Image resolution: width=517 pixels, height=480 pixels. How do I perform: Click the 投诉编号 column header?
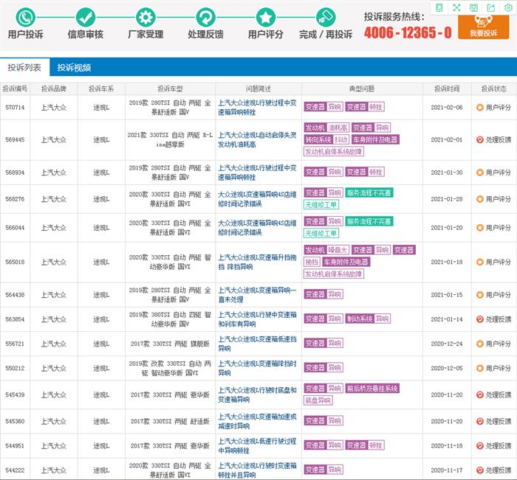point(16,89)
